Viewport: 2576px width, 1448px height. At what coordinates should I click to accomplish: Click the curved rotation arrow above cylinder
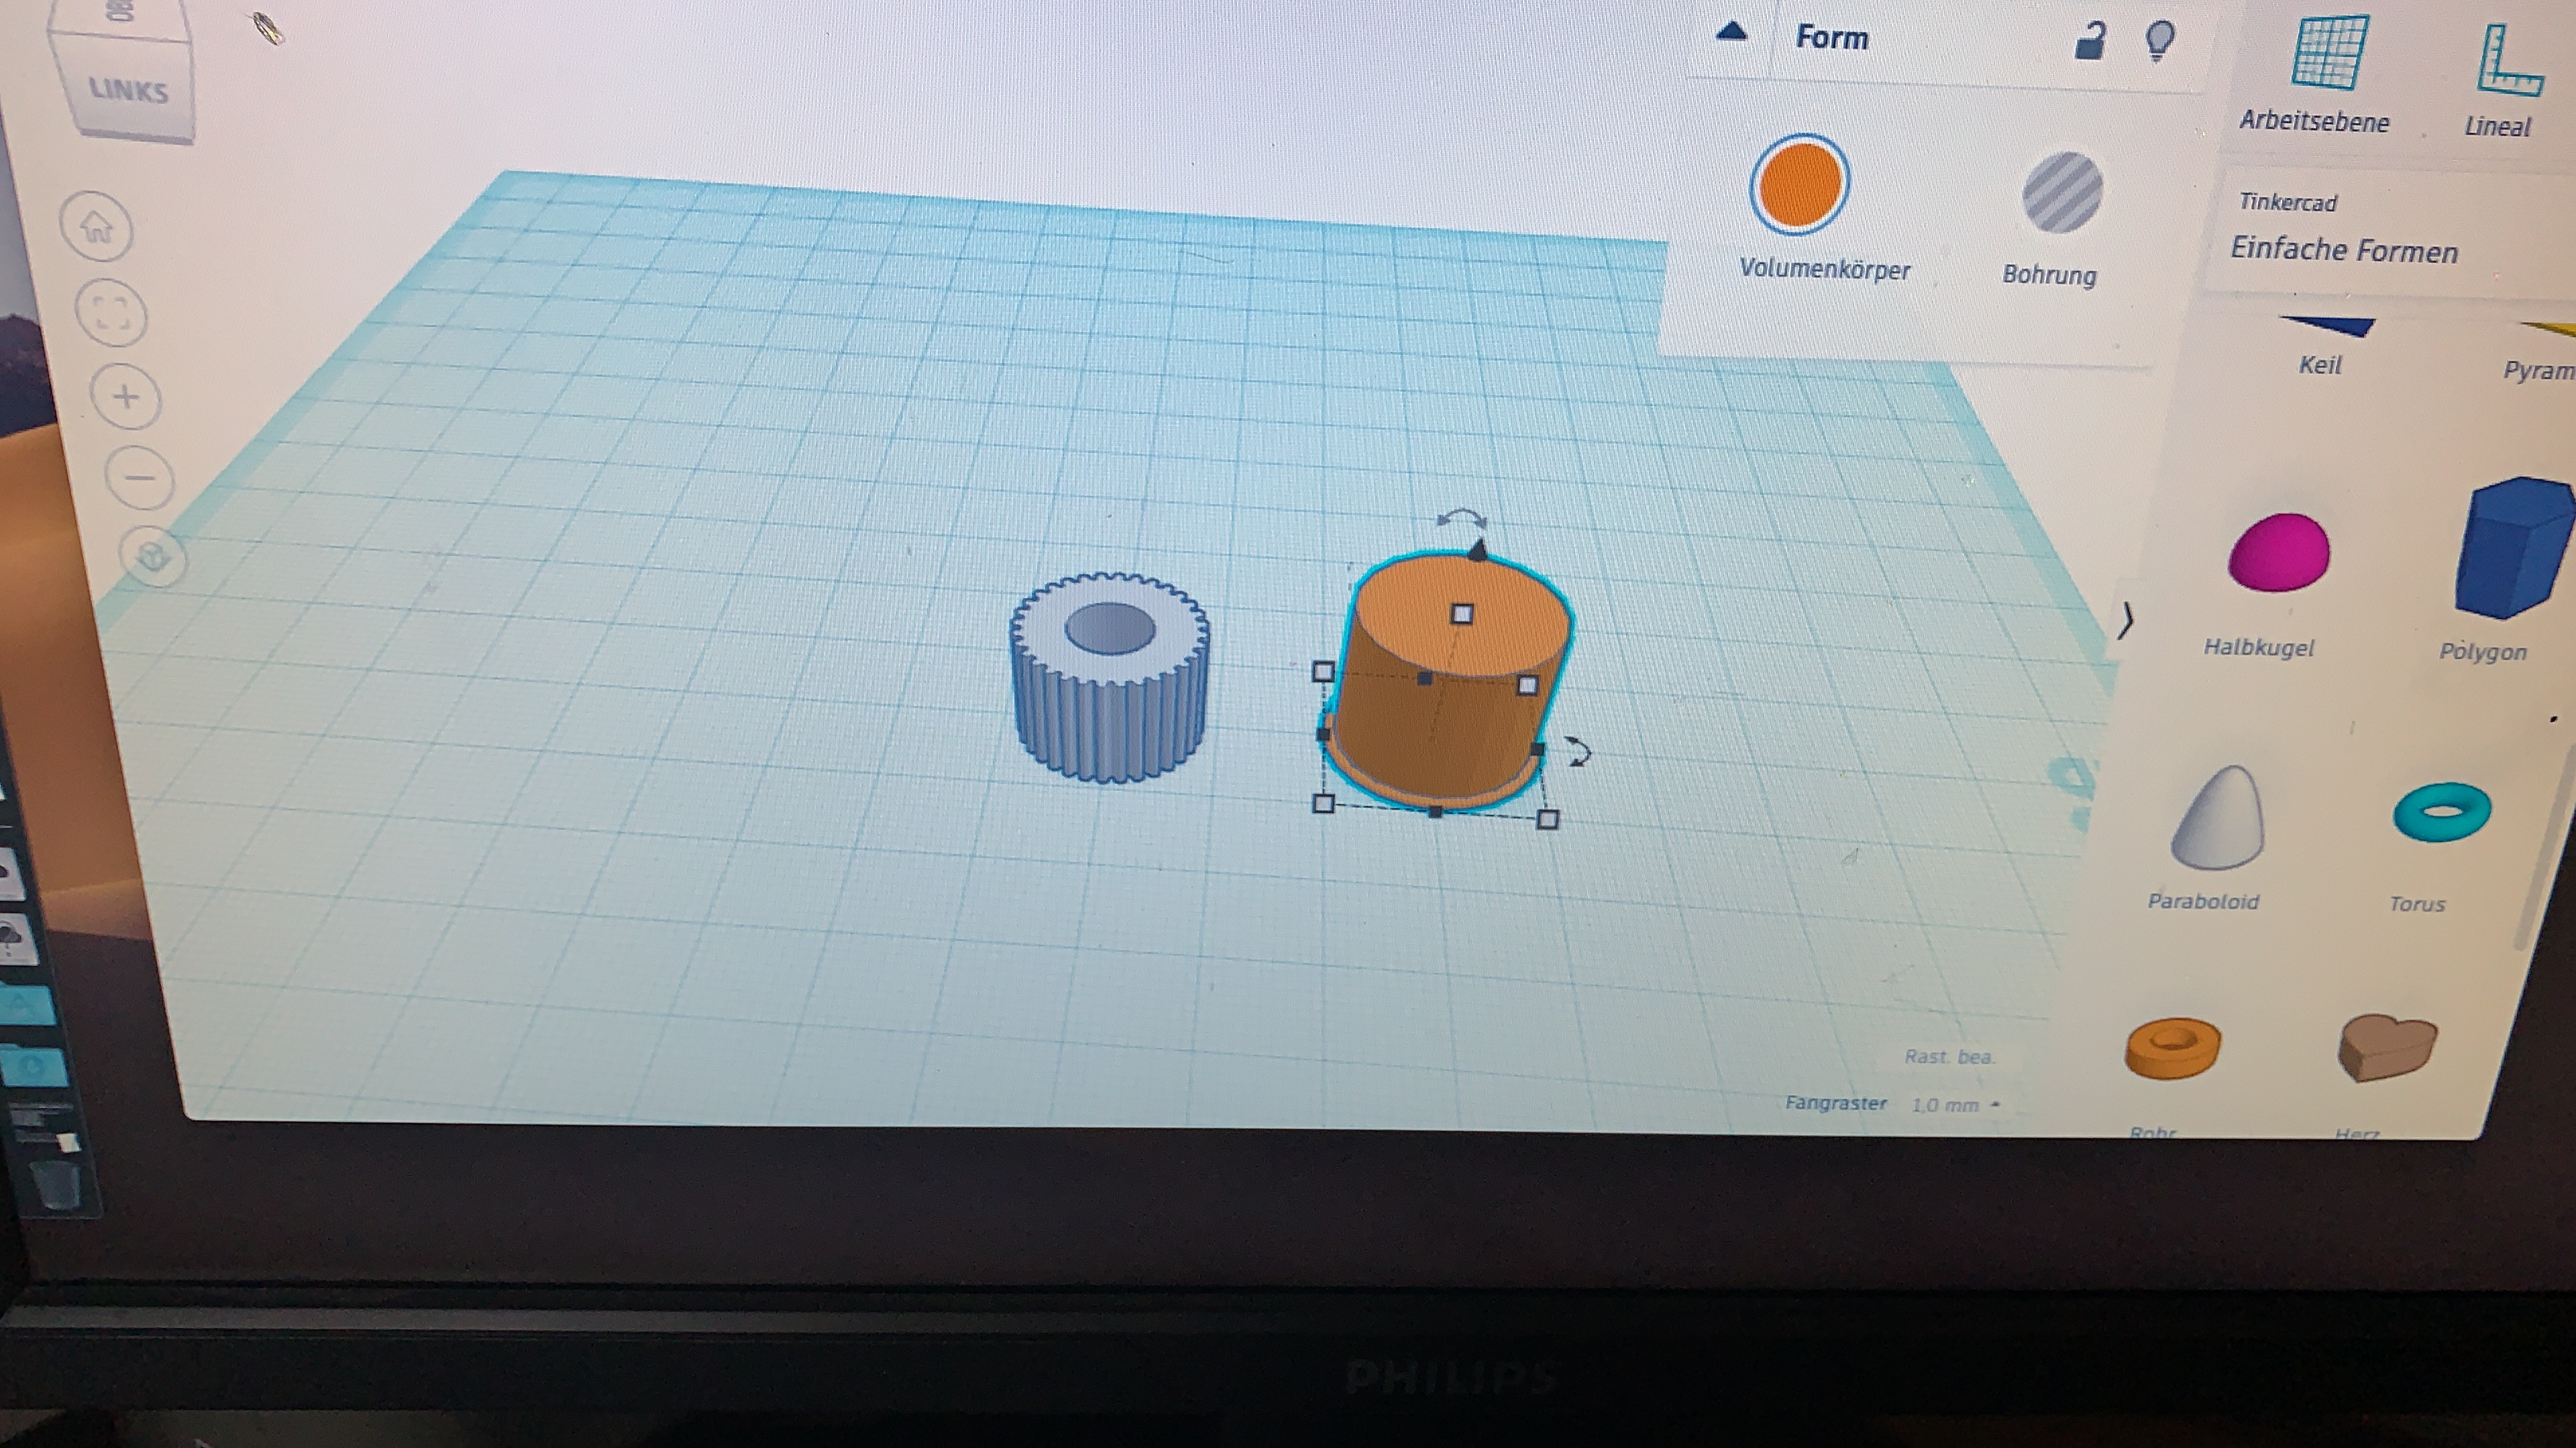click(x=1461, y=519)
